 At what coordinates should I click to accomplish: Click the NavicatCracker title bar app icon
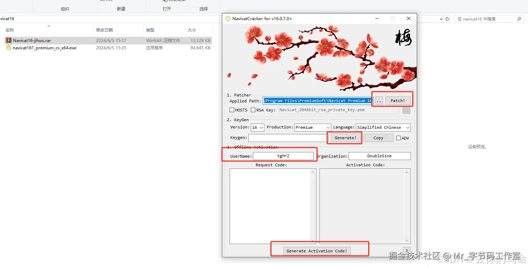point(228,18)
